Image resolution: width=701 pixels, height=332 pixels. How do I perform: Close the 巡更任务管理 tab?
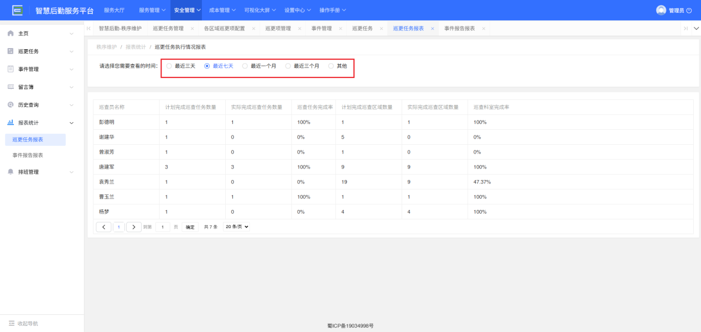point(192,28)
